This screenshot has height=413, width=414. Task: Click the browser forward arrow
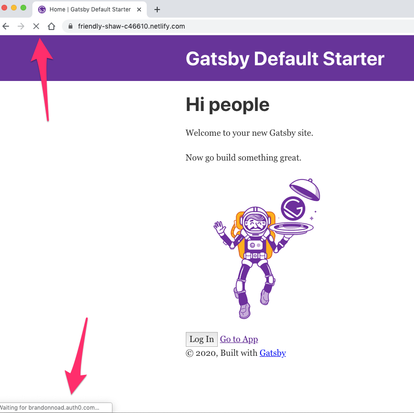click(21, 26)
